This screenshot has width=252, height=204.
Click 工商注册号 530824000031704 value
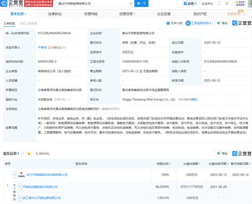coord(135,62)
